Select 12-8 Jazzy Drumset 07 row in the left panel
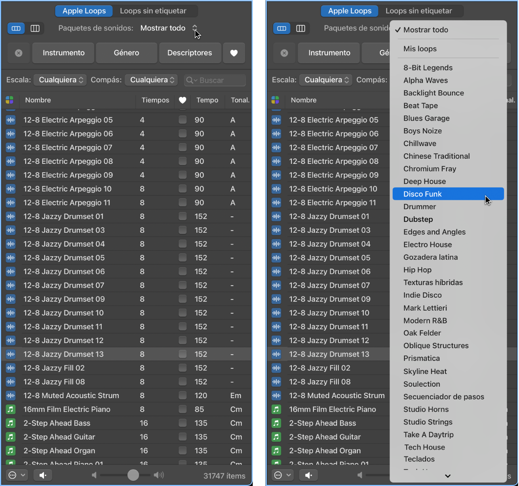519x486 pixels. tap(127, 285)
